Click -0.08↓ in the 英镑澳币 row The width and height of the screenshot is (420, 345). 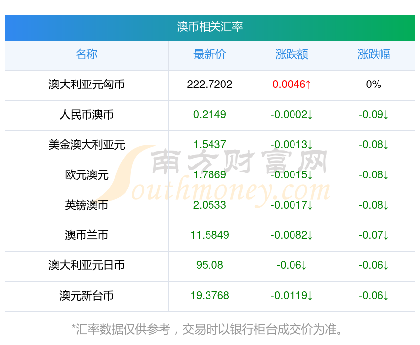[x=374, y=205]
